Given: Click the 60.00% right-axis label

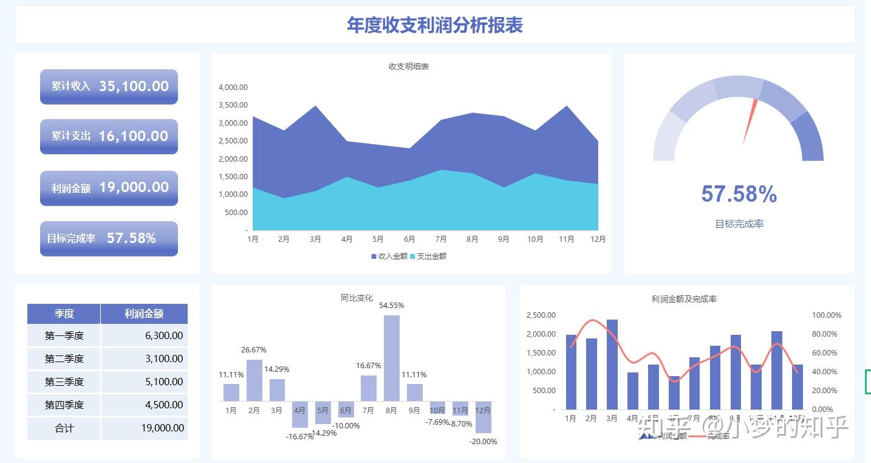Looking at the screenshot, I should coord(824,352).
